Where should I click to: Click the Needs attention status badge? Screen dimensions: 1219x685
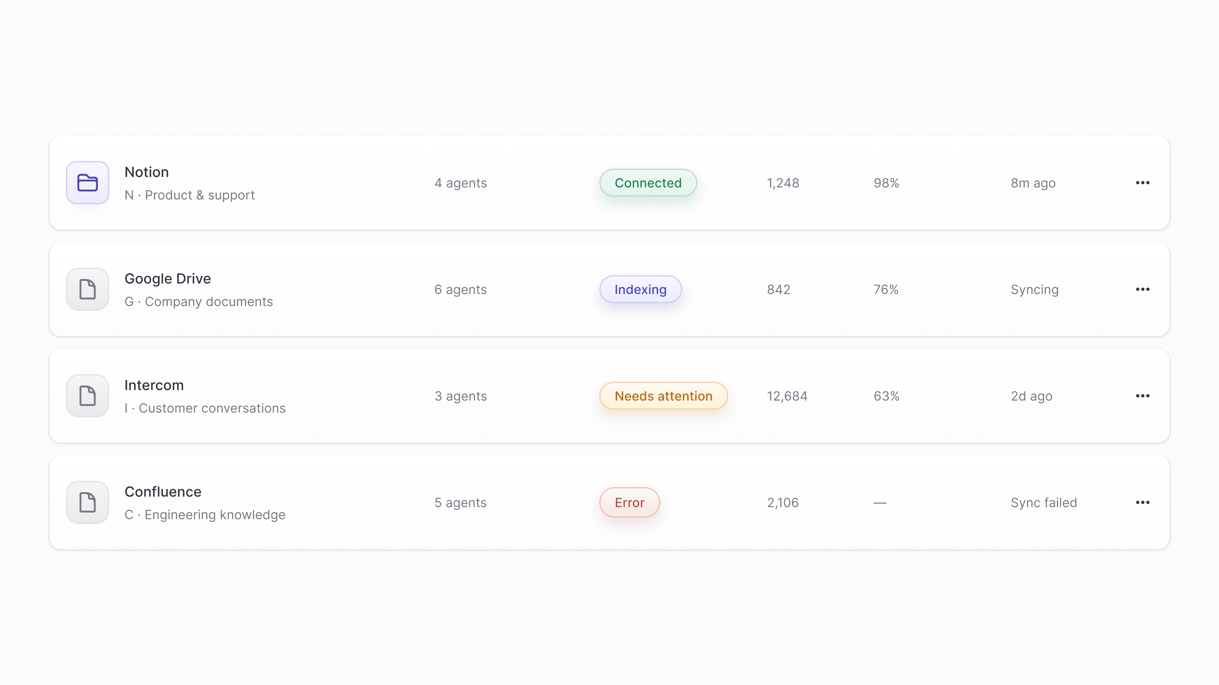click(663, 396)
